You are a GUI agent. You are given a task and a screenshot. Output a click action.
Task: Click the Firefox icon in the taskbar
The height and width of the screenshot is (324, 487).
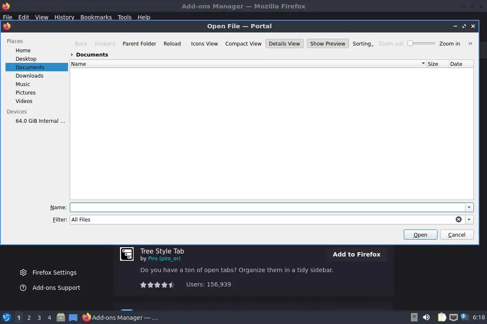(x=86, y=317)
